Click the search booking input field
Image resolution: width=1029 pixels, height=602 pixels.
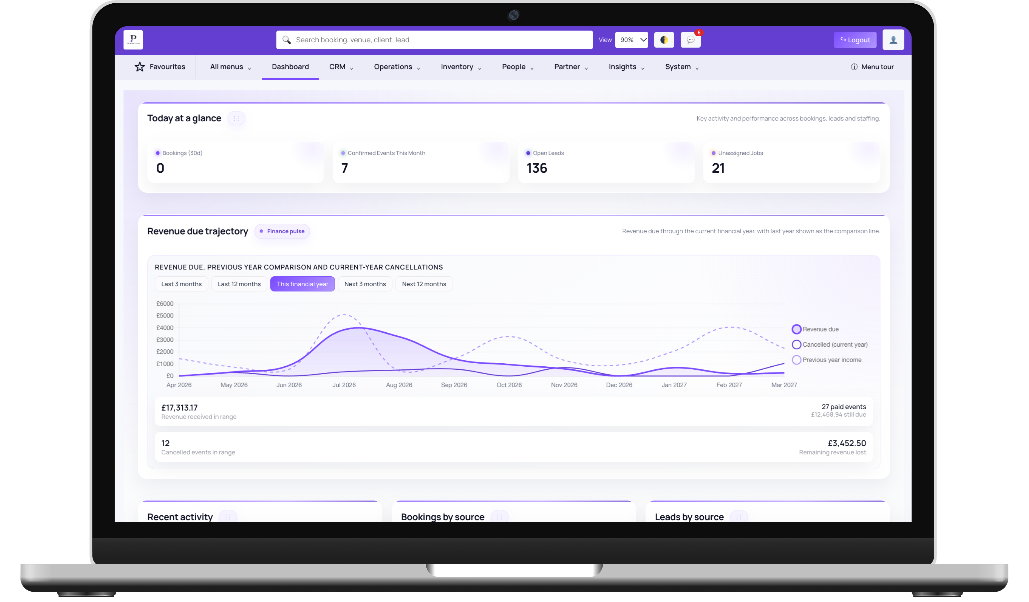(434, 40)
